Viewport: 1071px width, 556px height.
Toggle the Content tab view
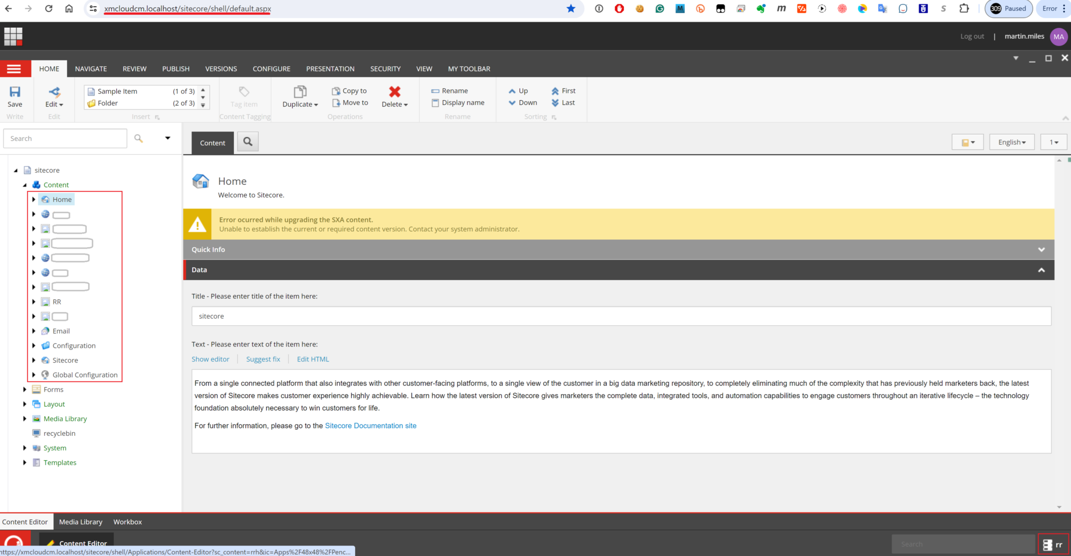[212, 142]
